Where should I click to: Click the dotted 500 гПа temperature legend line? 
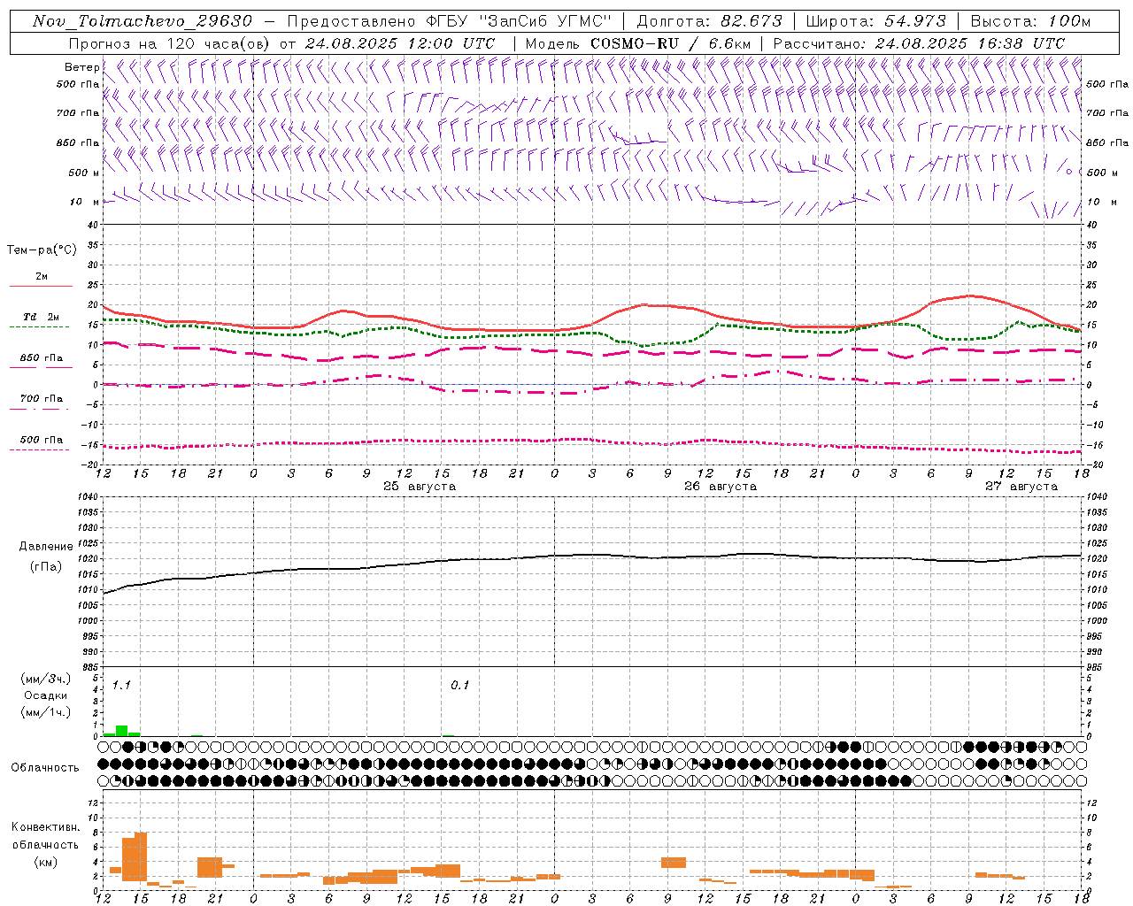point(40,449)
